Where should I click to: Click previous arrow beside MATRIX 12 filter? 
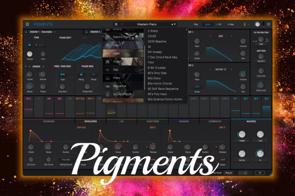tap(210, 69)
